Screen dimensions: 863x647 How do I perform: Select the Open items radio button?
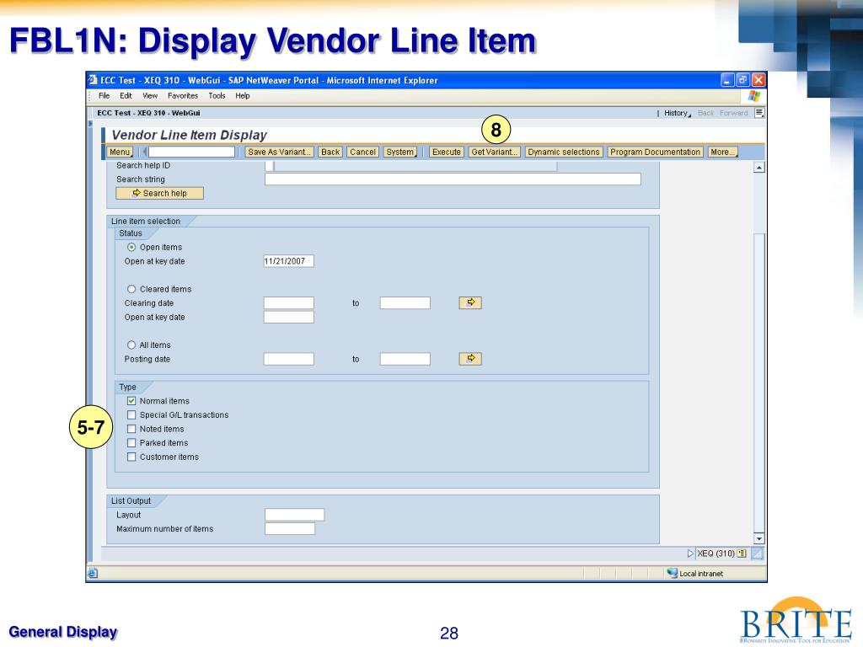coord(131,247)
